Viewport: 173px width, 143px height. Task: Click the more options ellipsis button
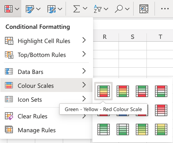[x=165, y=9]
